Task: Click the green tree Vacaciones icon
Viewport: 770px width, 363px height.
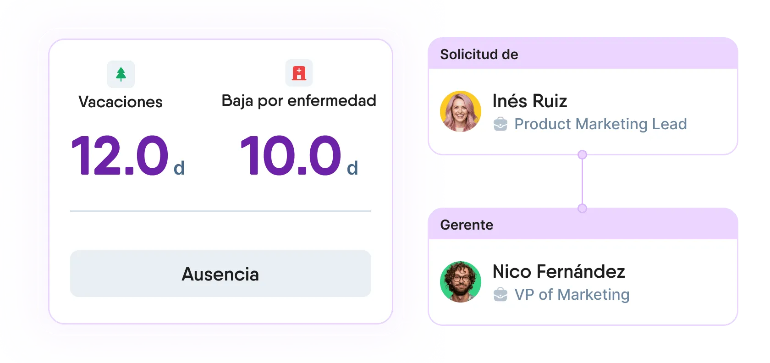Action: click(121, 74)
